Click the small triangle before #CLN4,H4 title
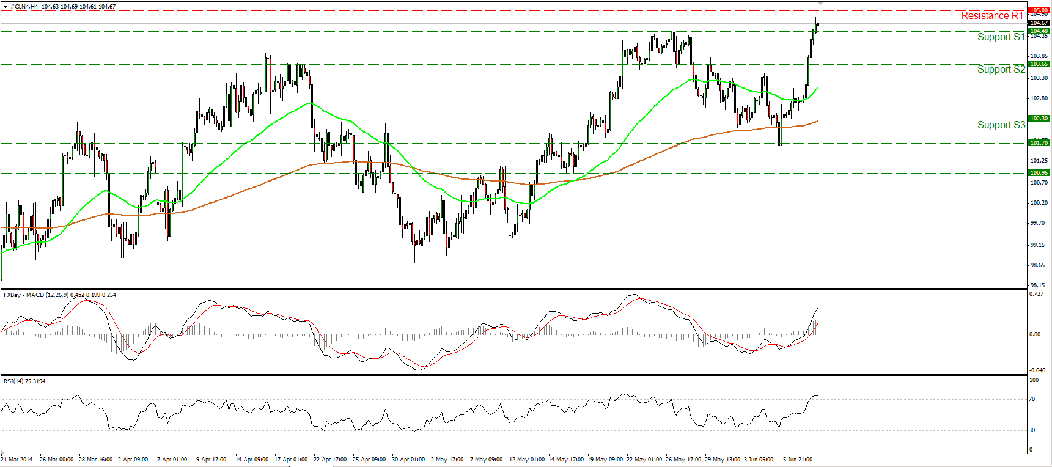 coord(6,7)
